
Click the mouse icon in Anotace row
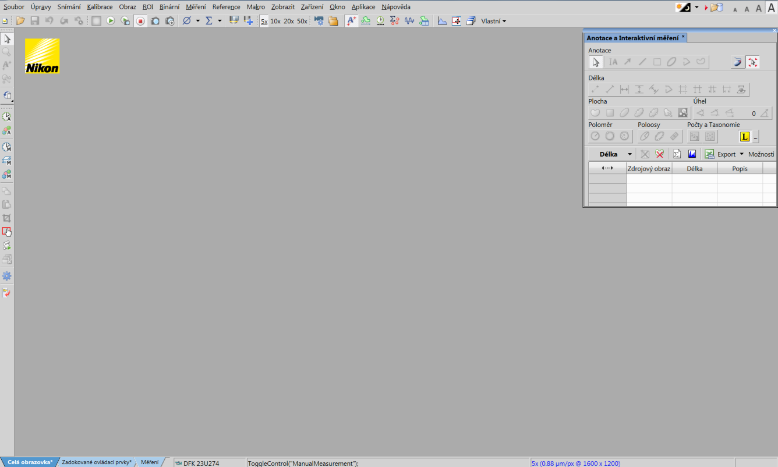pyautogui.click(x=737, y=62)
